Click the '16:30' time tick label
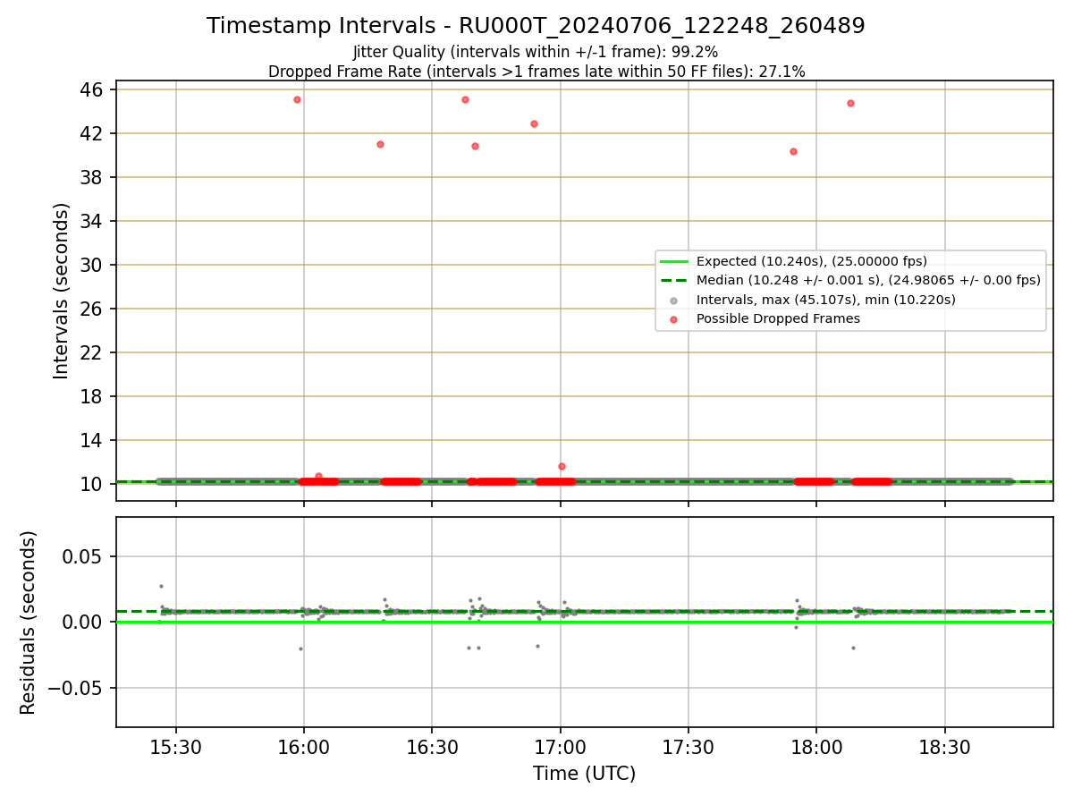 point(432,746)
